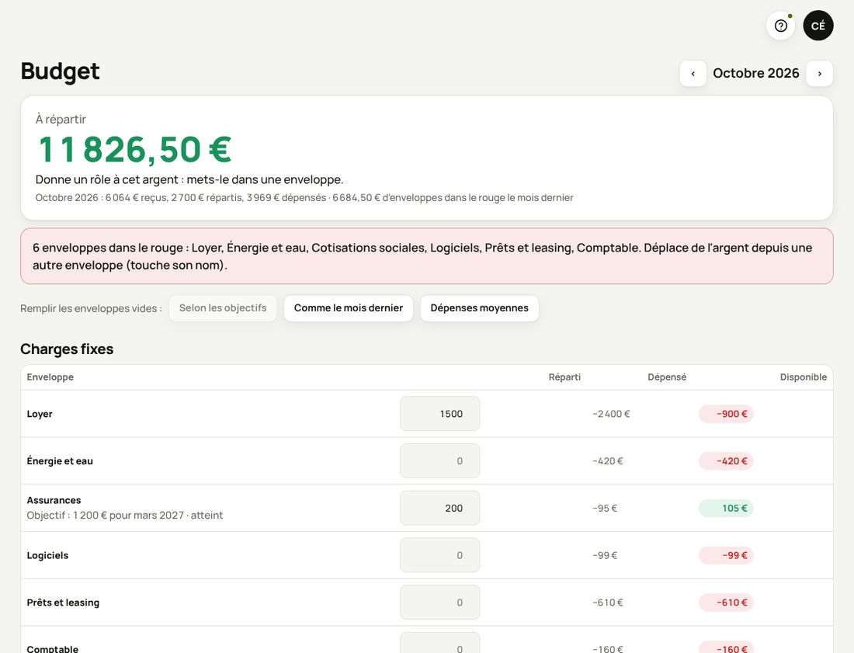
Task: Go to next month arrow
Action: pos(819,74)
